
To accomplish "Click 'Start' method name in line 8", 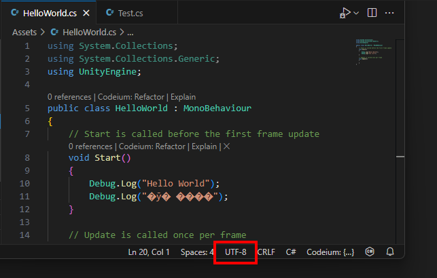I will [x=107, y=157].
